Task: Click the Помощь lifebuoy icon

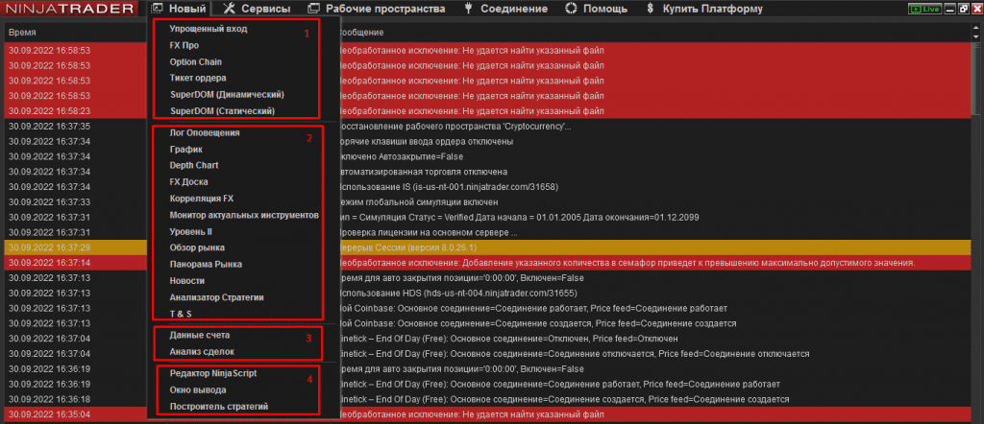Action: [x=571, y=9]
